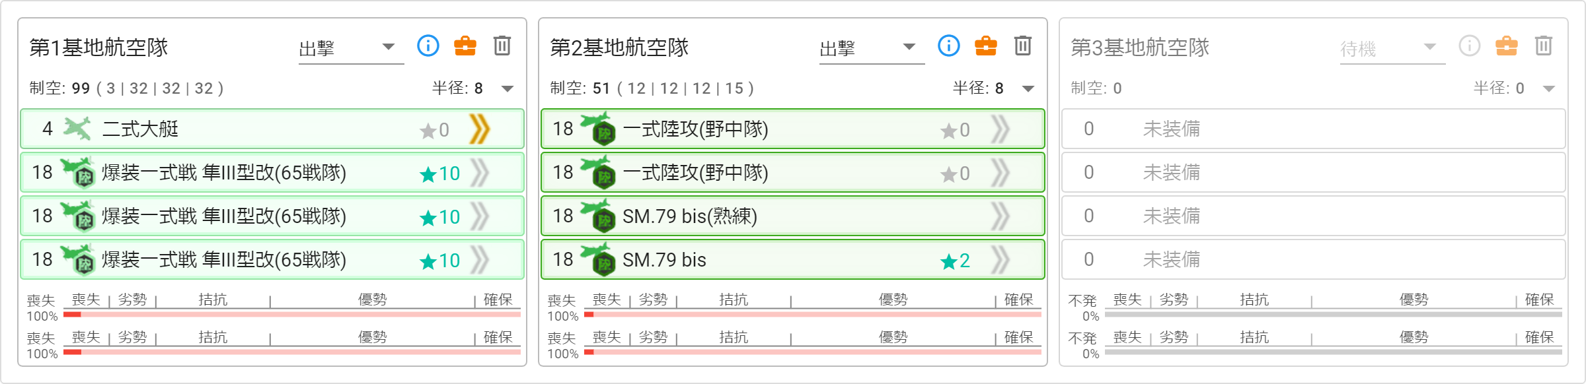The image size is (1586, 384).
Task: Click the ★2 improvement star on SM.79 bis
Action: click(x=956, y=261)
